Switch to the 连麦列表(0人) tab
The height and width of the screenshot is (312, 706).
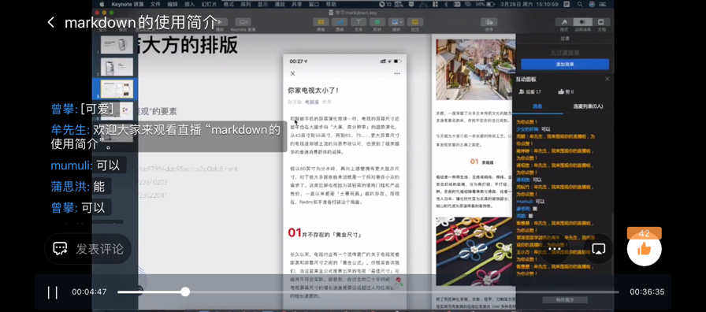pos(588,106)
